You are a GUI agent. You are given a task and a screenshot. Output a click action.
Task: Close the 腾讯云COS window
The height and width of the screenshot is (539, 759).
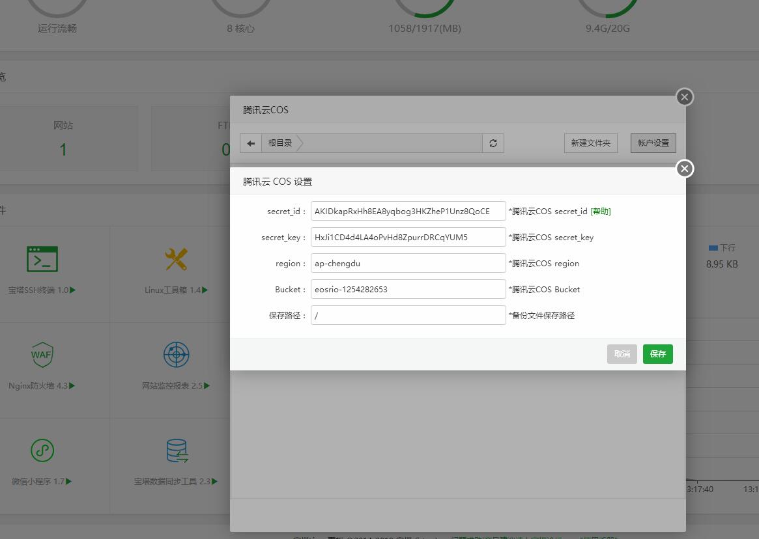pyautogui.click(x=685, y=97)
